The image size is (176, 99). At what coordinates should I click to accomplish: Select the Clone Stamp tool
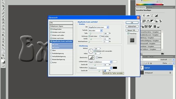click(x=3, y=19)
